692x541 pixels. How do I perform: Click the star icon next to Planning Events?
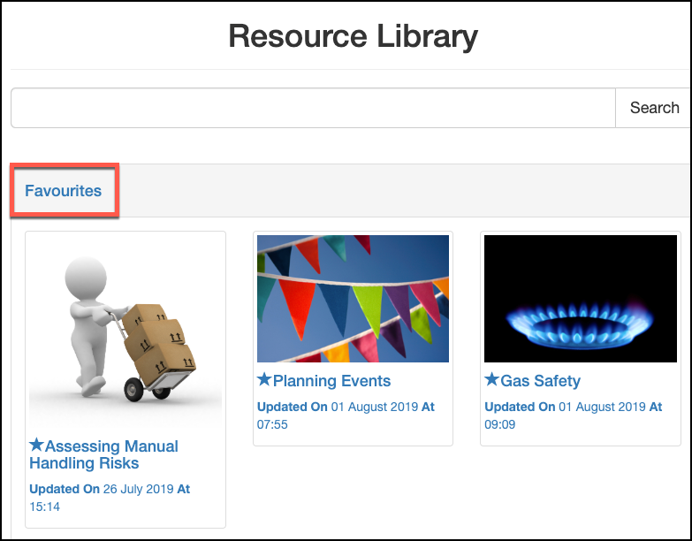tap(263, 380)
